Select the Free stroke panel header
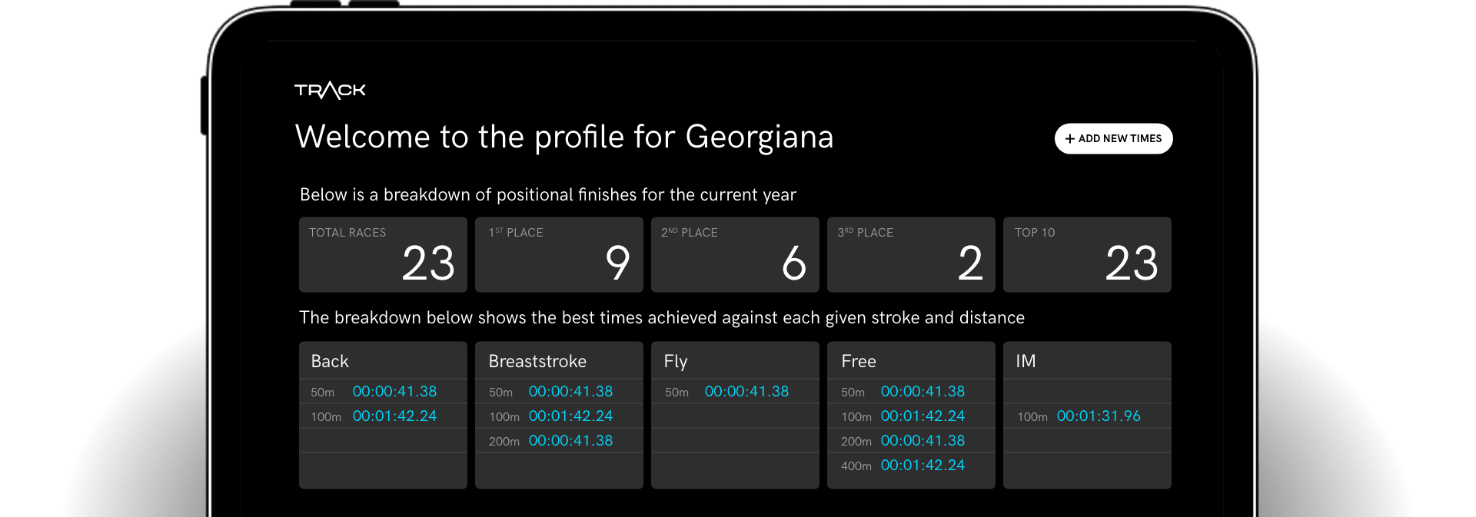Screen dimensions: 1476x517 (859, 361)
